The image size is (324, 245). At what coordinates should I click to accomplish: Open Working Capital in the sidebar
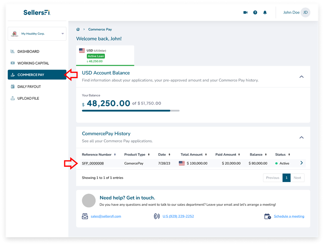(33, 63)
